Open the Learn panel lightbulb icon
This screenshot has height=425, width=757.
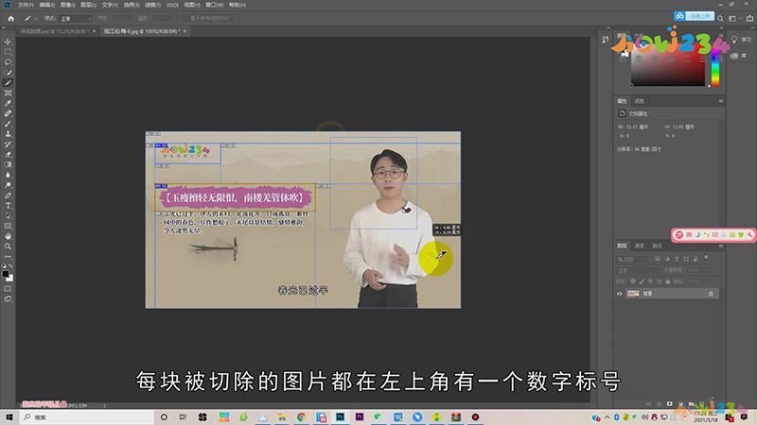click(734, 40)
